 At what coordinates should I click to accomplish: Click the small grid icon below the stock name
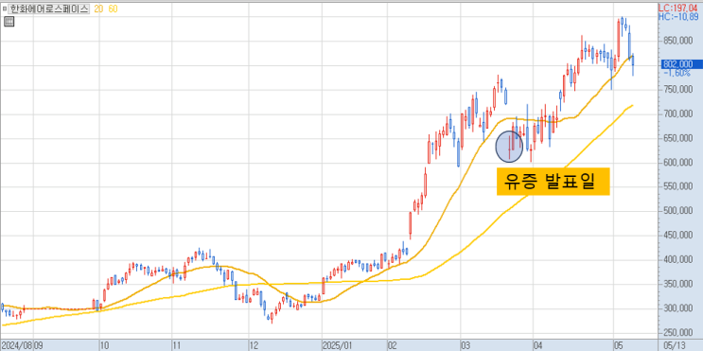9,21
